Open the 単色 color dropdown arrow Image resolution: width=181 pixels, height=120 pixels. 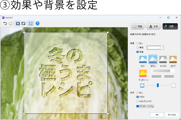point(162,48)
